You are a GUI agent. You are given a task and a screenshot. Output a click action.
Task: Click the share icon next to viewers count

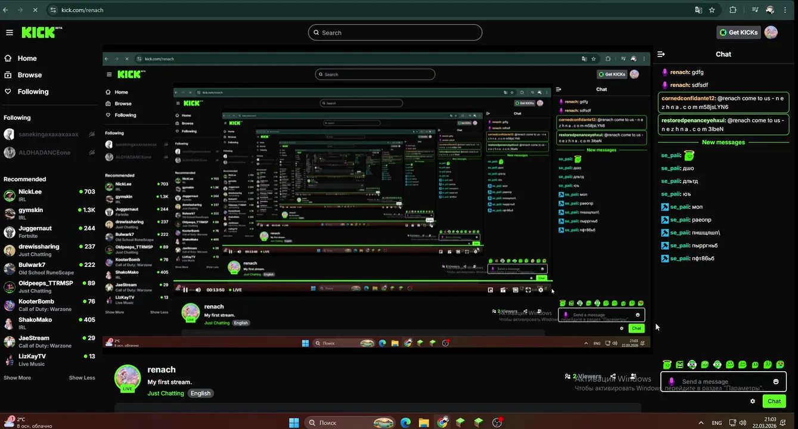pyautogui.click(x=613, y=376)
